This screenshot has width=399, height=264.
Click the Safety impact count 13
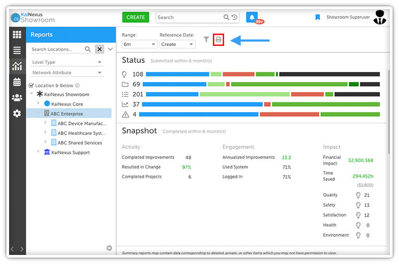[x=367, y=205]
